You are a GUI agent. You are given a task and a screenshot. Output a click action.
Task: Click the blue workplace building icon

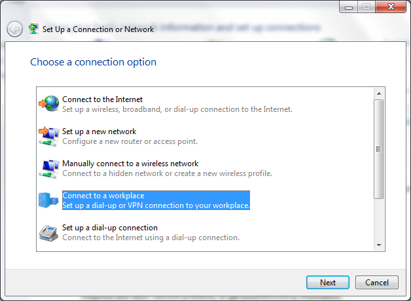pos(48,200)
